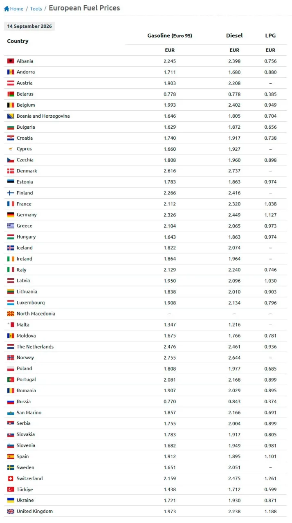292x523 pixels.
Task: Sort by Gasoline (Euro 95) column header
Action: (170, 36)
